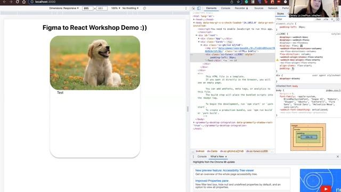
Task: Edit the padding value in .ciJEBI rule
Action: [293, 68]
